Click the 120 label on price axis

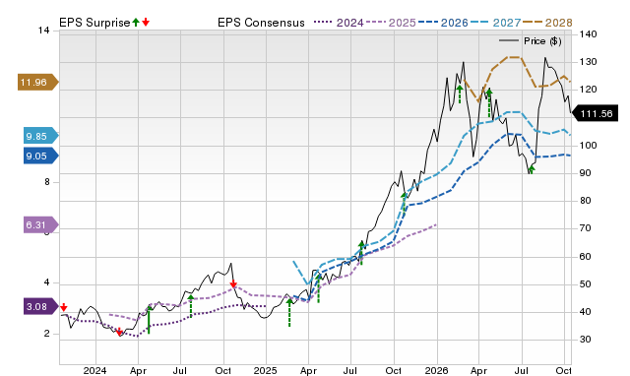pos(589,90)
